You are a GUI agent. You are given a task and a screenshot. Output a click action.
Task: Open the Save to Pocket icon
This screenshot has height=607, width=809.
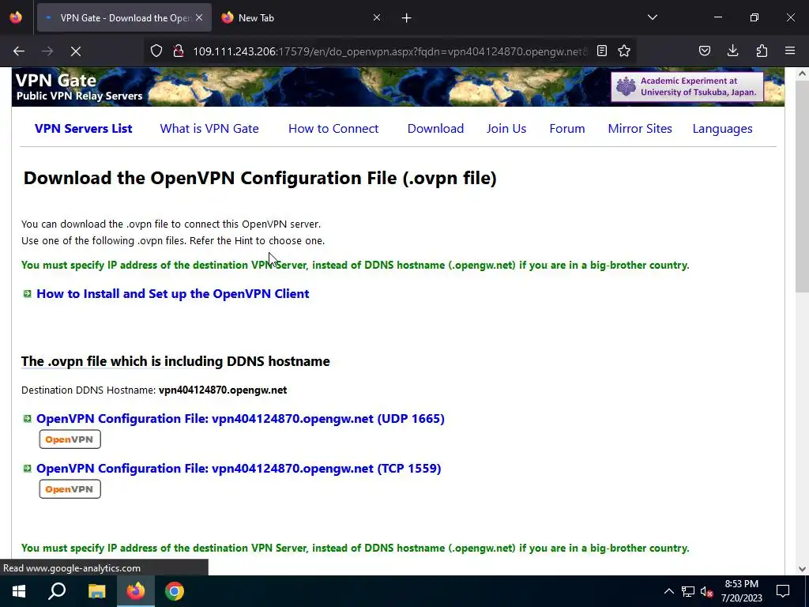click(704, 51)
